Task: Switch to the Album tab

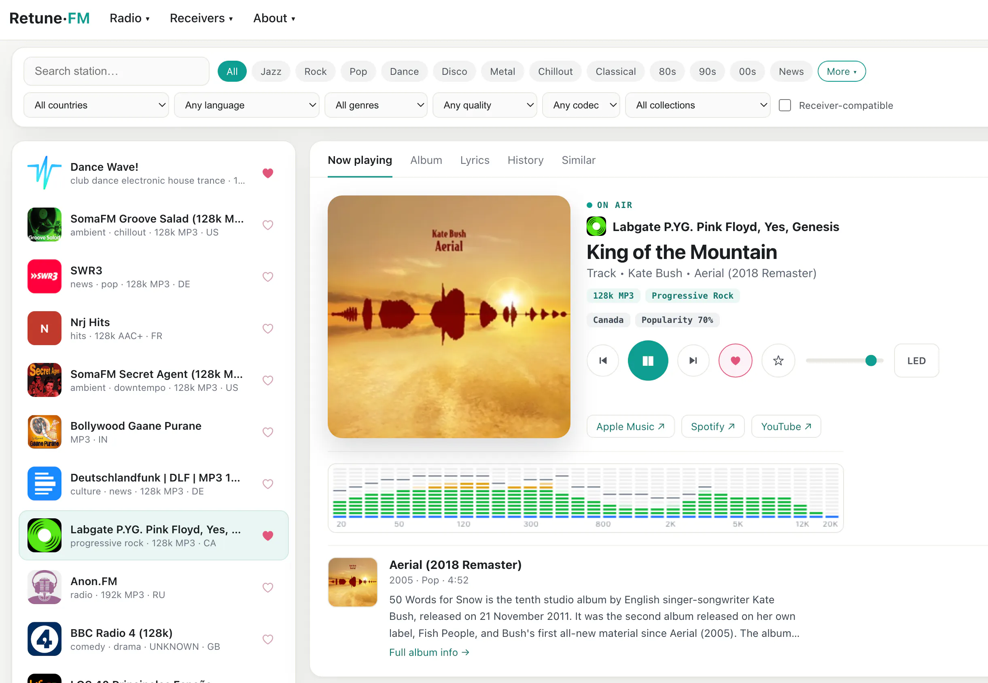Action: 426,160
